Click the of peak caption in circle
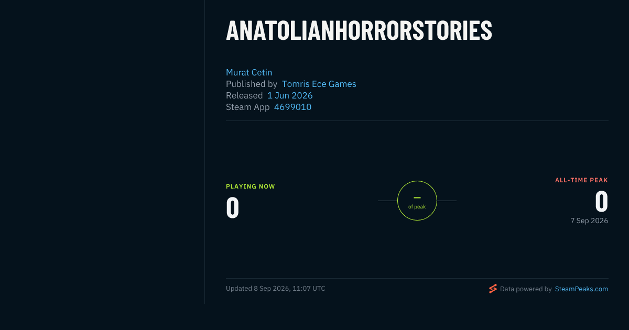This screenshot has width=629, height=330. (x=417, y=207)
